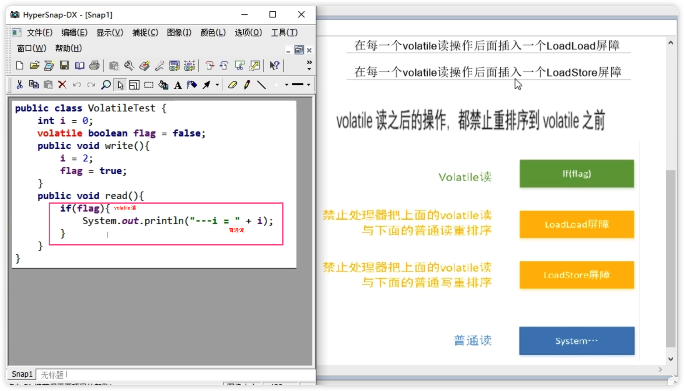Select the arrow/pointer tool icon
Image resolution: width=684 pixels, height=391 pixels.
pyautogui.click(x=120, y=85)
